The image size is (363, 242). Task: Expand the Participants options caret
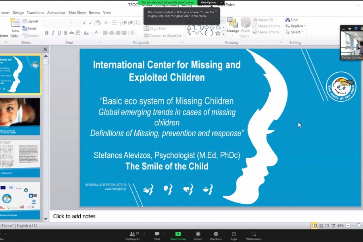tap(144, 234)
